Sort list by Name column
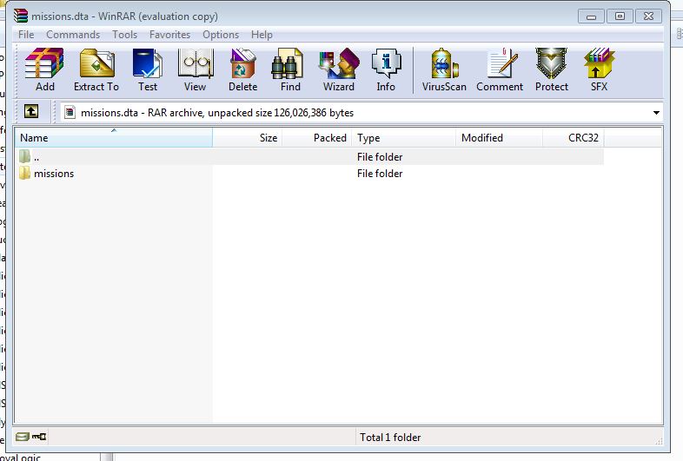The width and height of the screenshot is (683, 461). click(114, 137)
